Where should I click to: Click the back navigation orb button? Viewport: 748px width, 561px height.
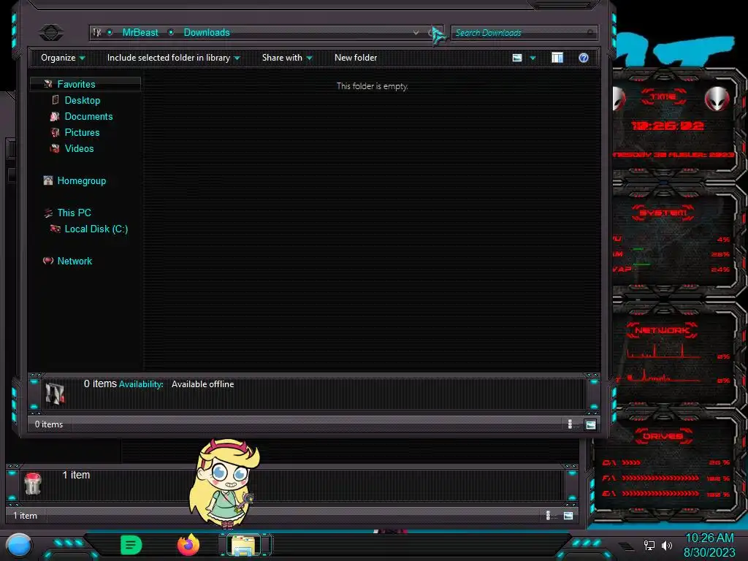[x=51, y=32]
